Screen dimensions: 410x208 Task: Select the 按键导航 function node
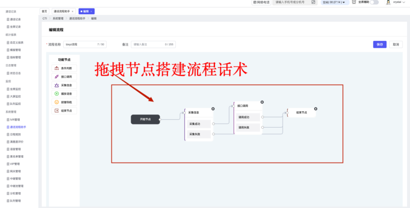click(64, 102)
